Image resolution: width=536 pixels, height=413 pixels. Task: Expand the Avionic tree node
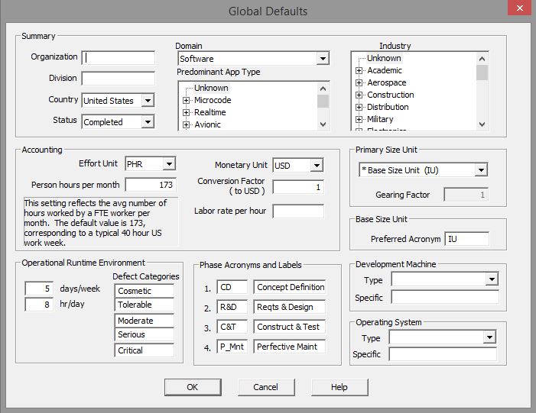click(186, 125)
